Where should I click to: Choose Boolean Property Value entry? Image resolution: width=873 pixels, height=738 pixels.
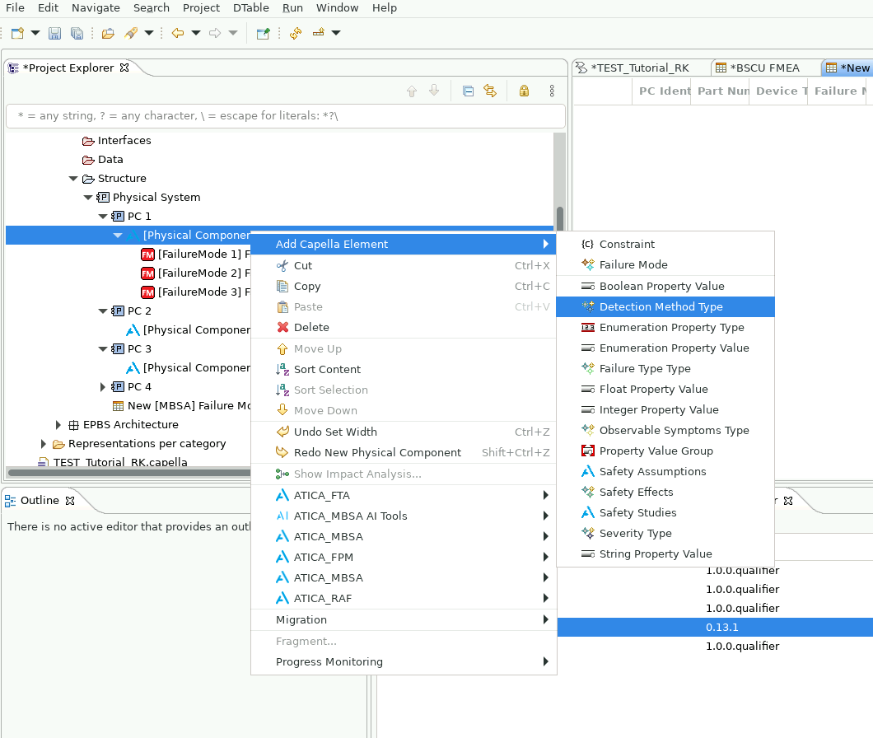(665, 287)
